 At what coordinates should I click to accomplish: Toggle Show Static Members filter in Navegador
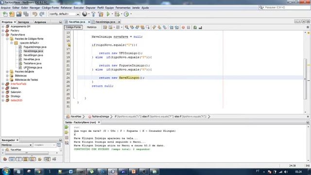[18, 159]
